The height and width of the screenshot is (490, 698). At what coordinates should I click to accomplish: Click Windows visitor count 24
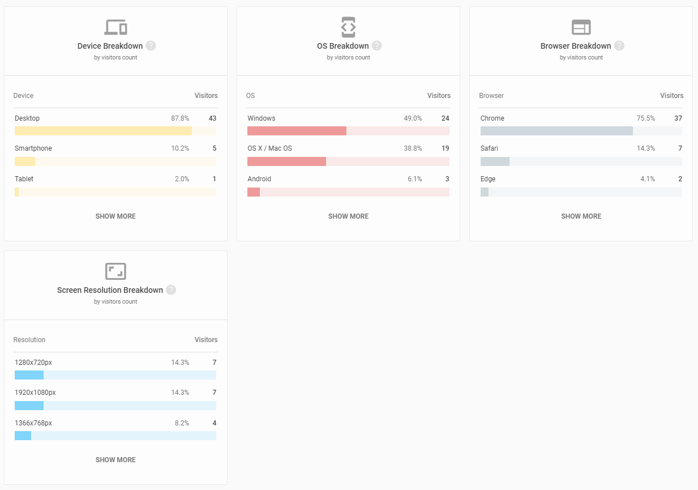pos(446,118)
